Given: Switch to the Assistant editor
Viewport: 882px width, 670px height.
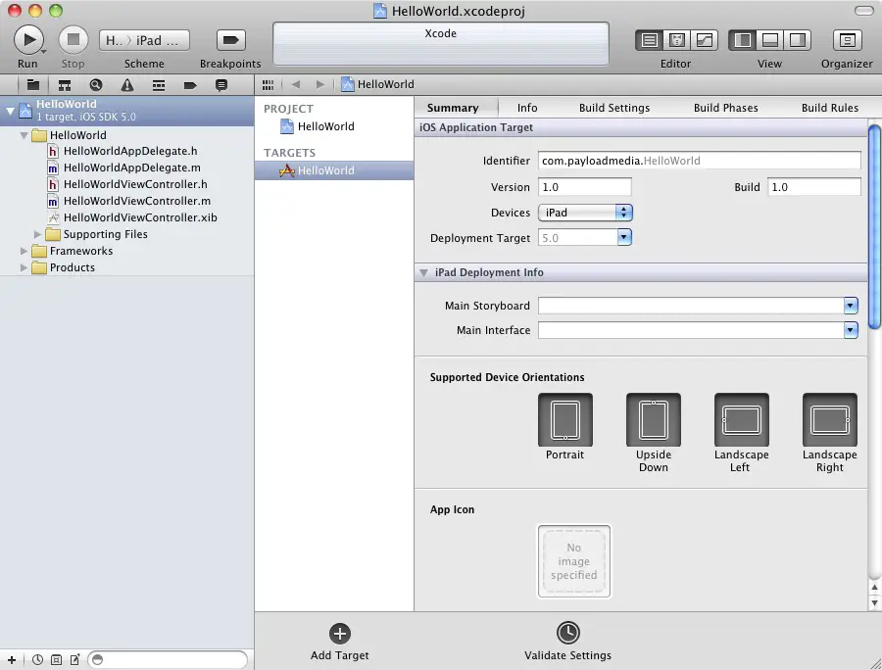Looking at the screenshot, I should click(x=676, y=40).
